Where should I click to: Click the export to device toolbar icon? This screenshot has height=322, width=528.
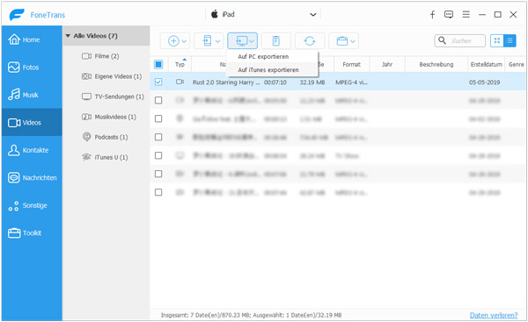click(207, 41)
